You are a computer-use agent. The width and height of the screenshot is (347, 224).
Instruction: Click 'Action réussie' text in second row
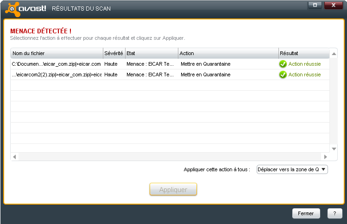(x=304, y=75)
